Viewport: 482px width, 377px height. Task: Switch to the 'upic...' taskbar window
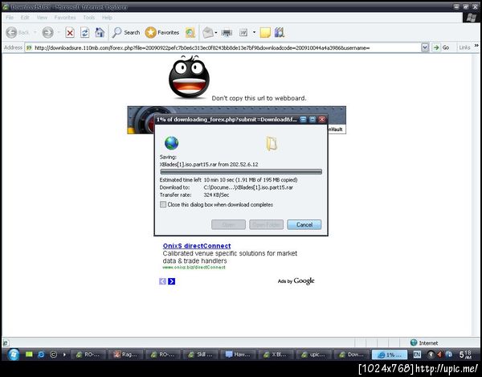313,354
